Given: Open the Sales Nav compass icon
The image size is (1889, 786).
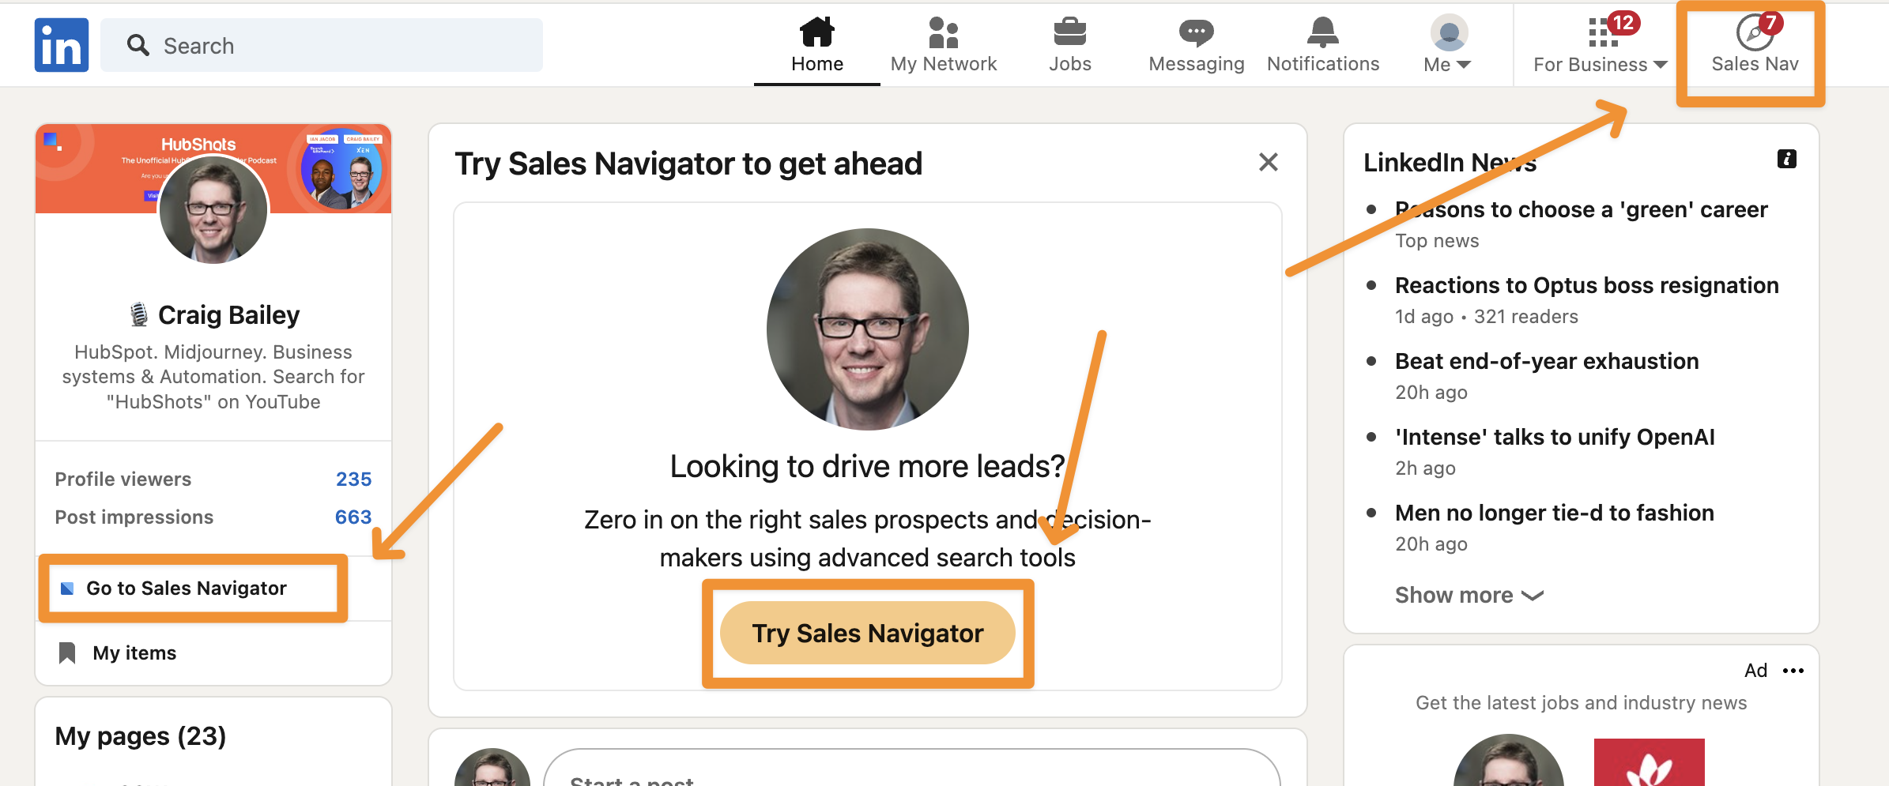Looking at the screenshot, I should click(x=1755, y=33).
